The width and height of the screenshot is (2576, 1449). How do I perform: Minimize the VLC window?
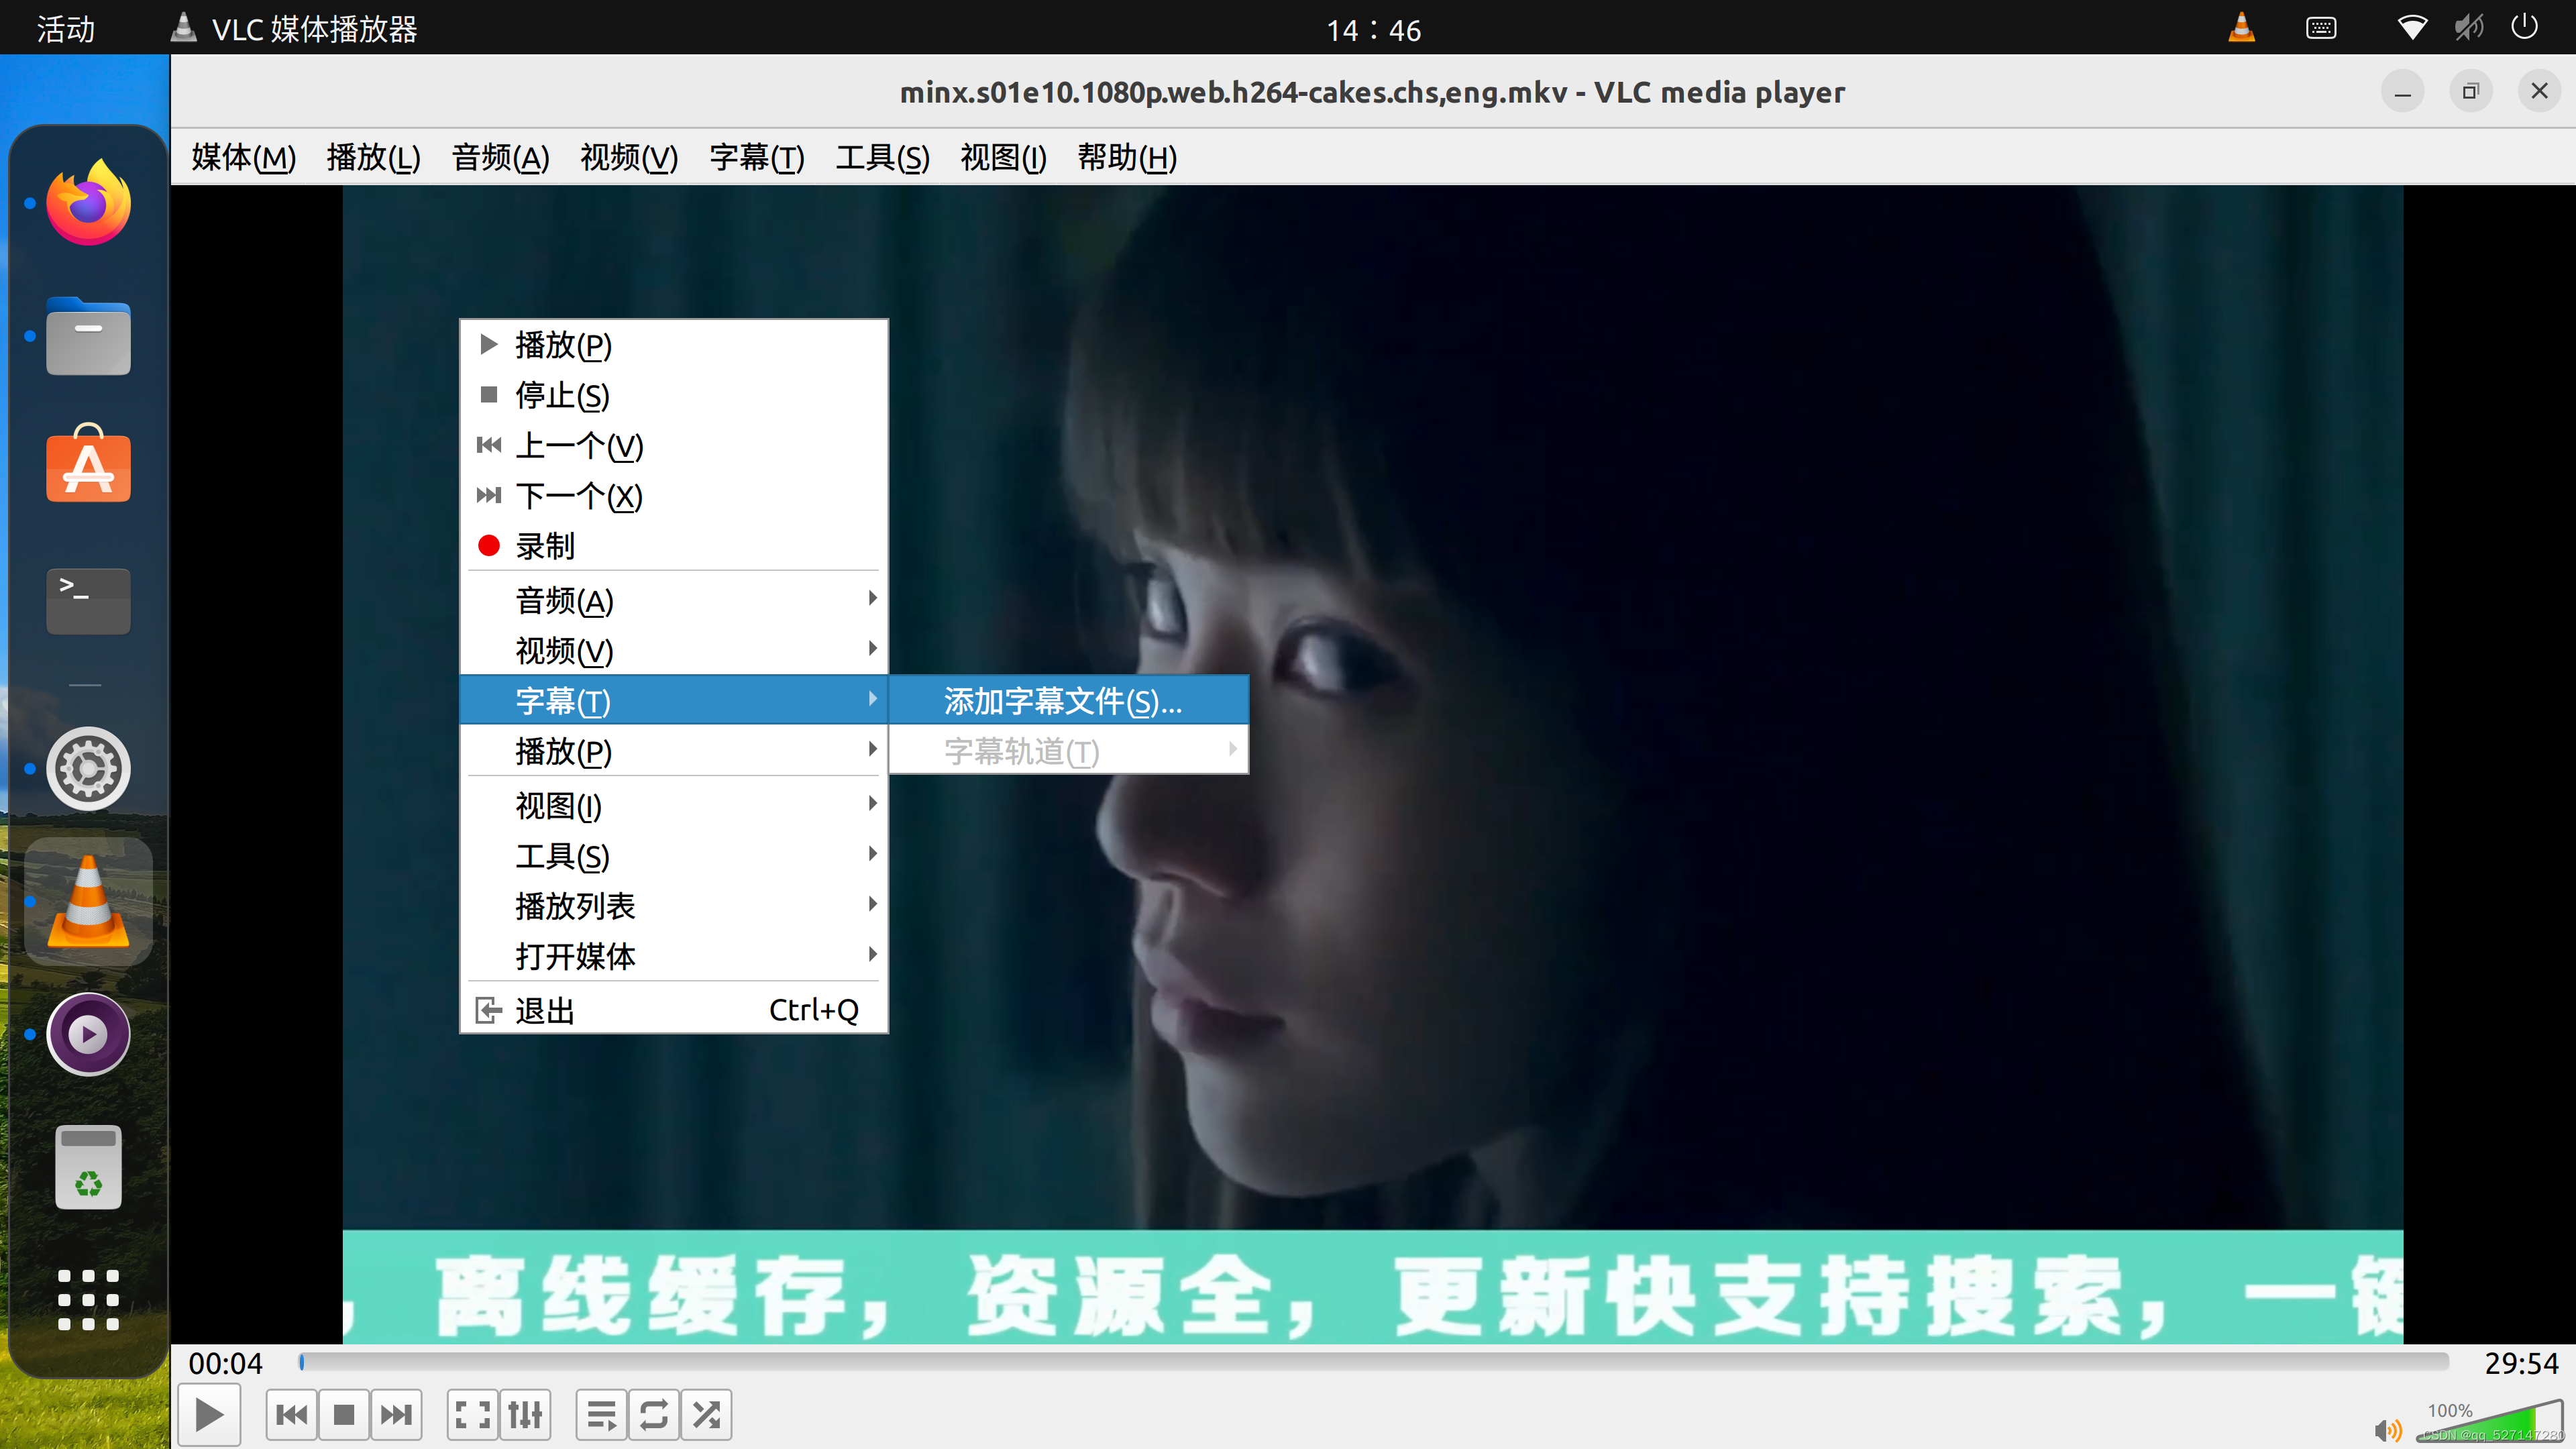(2402, 92)
